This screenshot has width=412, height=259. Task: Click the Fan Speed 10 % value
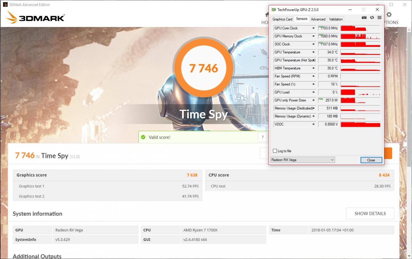click(328, 84)
